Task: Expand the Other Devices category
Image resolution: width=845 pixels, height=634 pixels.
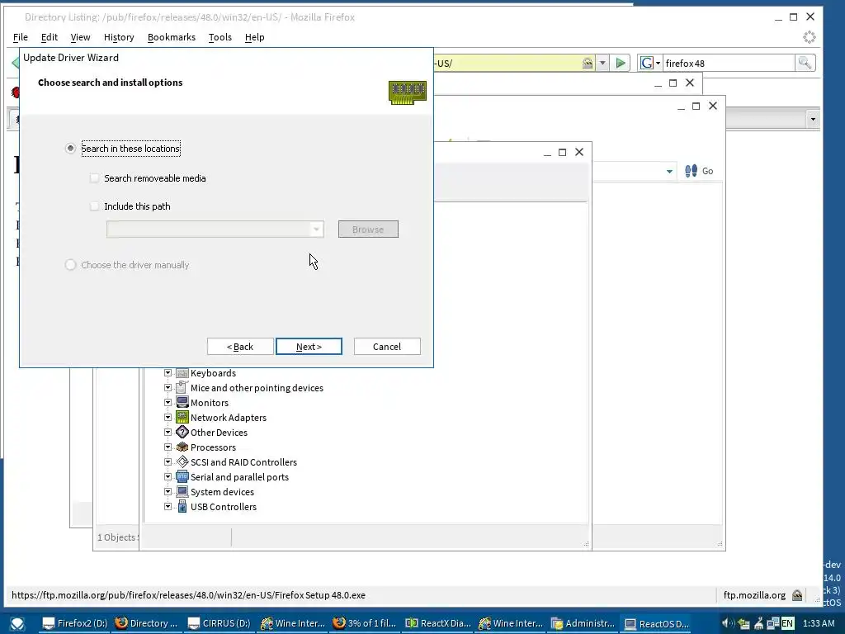Action: [168, 433]
